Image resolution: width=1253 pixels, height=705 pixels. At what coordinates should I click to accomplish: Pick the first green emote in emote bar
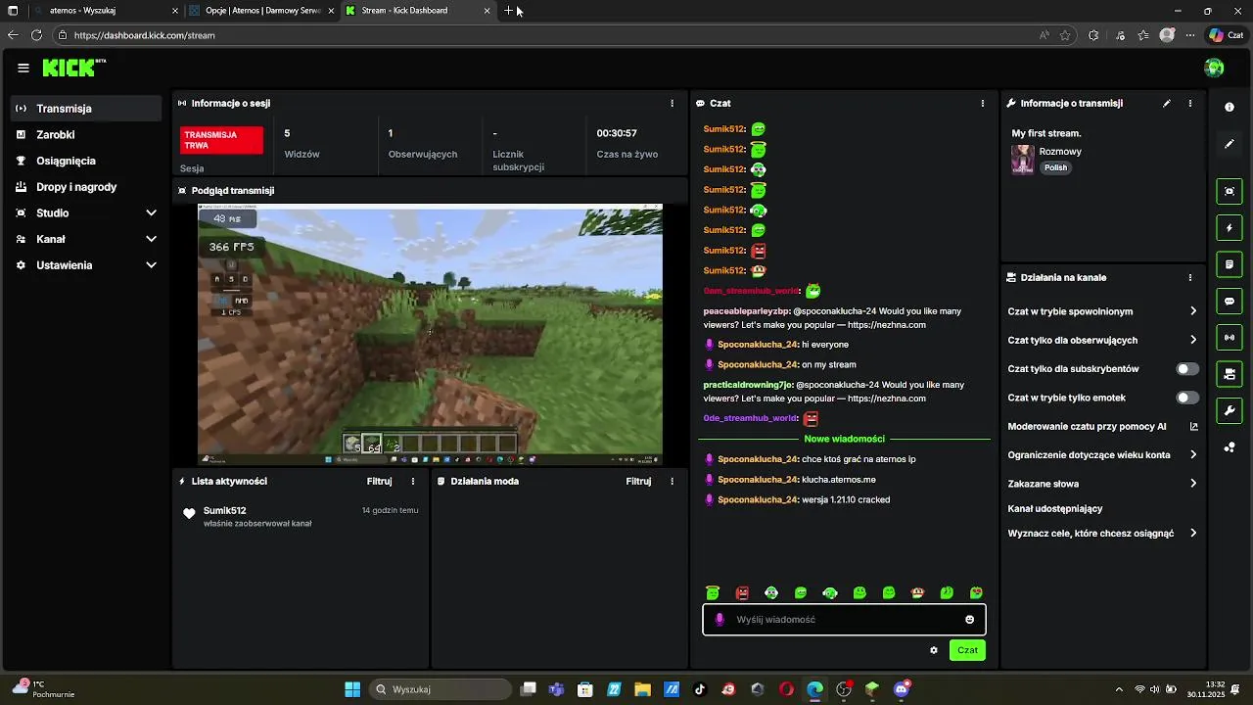click(713, 592)
